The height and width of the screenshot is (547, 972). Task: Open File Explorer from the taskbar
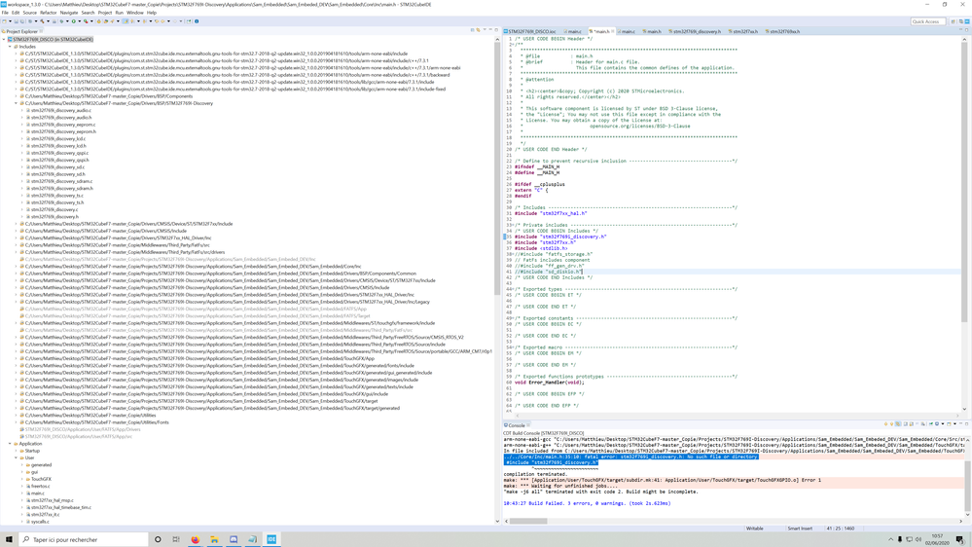click(214, 539)
